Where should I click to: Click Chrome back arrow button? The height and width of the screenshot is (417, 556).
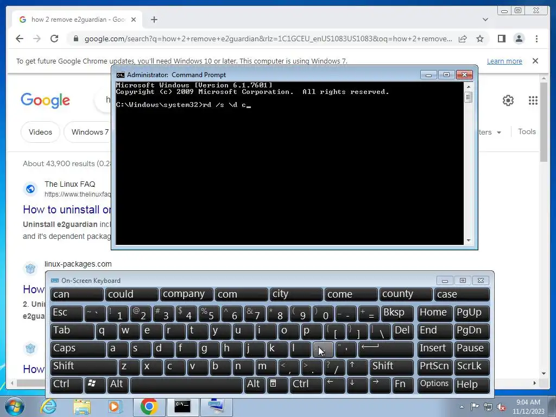click(20, 39)
